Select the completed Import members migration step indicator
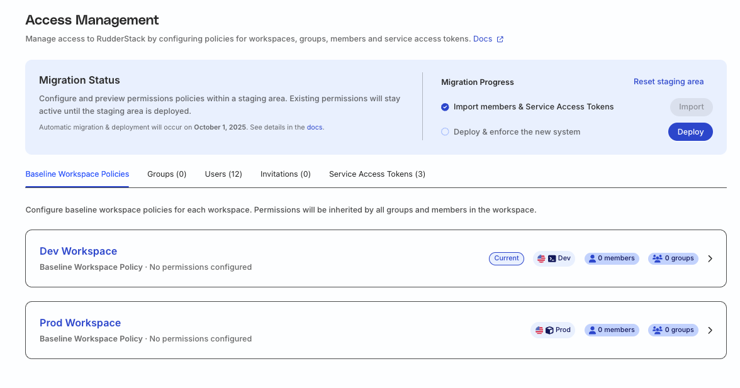 [445, 107]
